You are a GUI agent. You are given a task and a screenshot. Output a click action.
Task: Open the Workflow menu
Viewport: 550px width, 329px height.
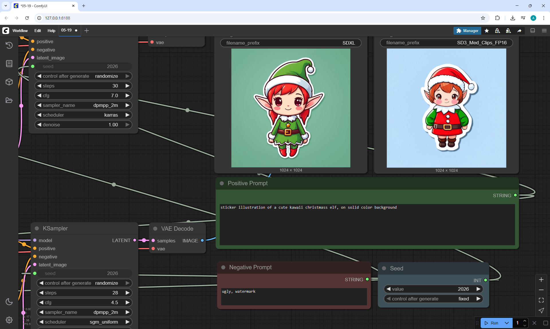click(x=20, y=31)
